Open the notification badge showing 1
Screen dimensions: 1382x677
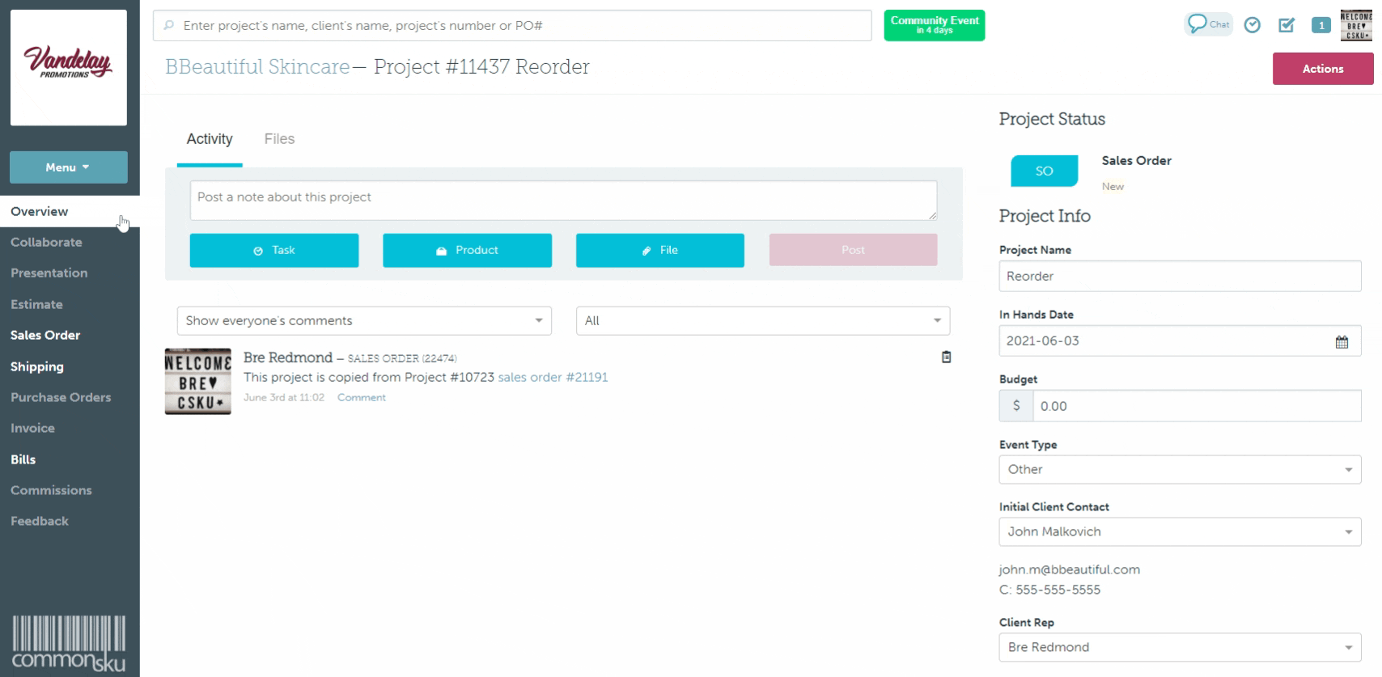click(x=1321, y=25)
